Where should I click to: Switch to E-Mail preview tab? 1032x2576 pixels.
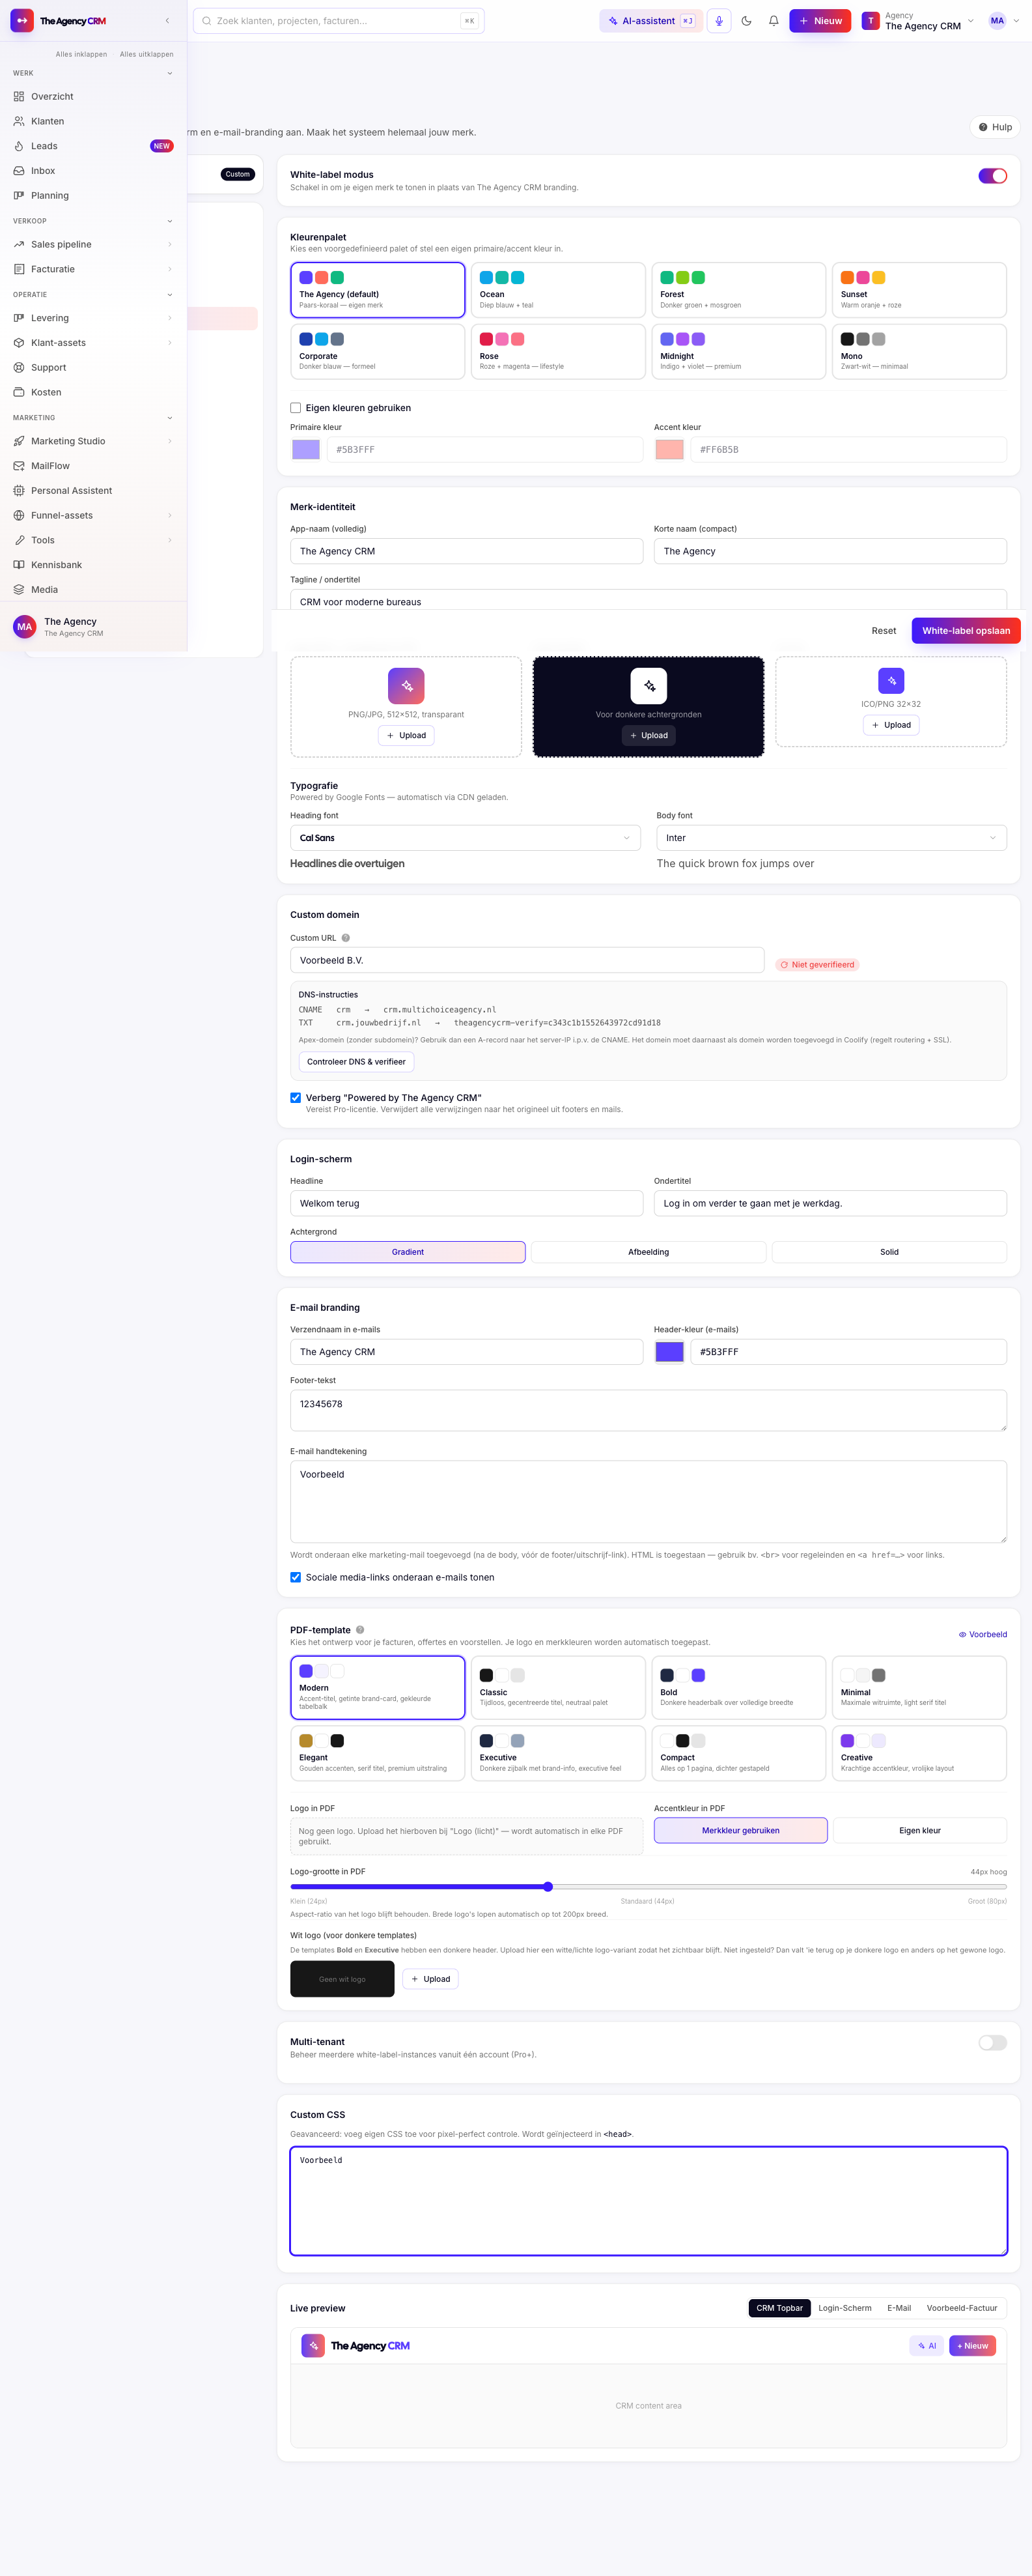899,2308
